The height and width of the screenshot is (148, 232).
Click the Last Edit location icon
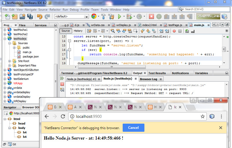tap(89, 31)
